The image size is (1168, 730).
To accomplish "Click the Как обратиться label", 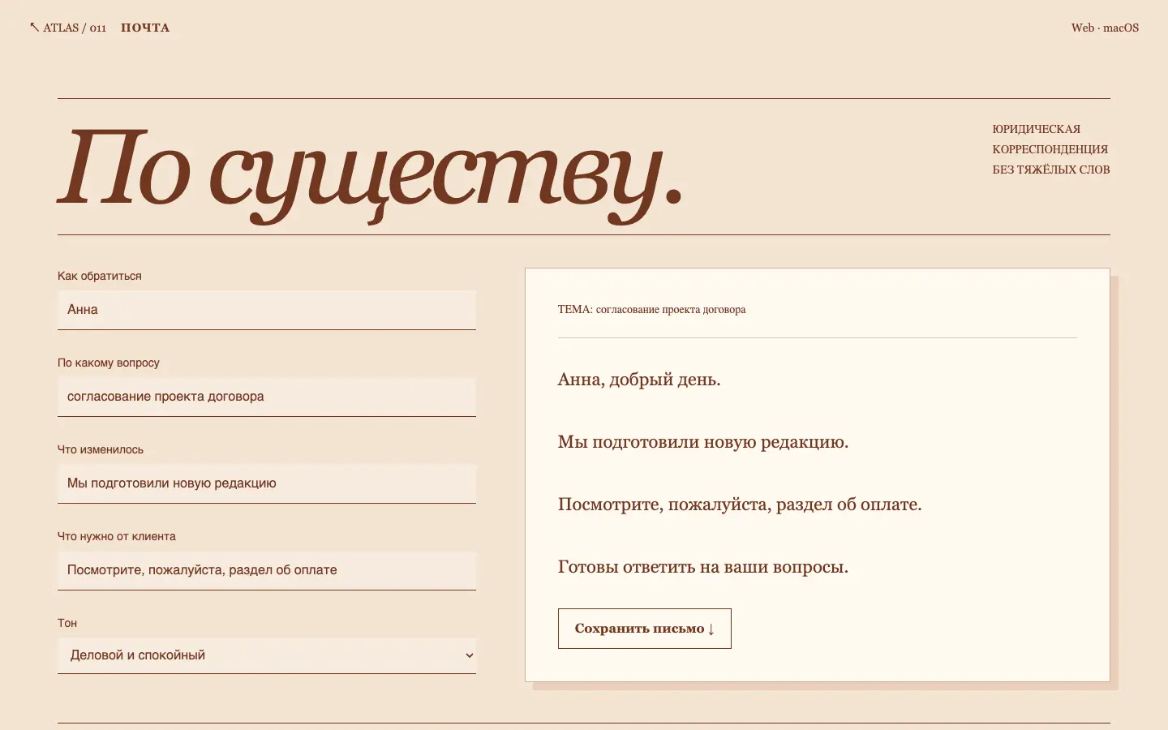I will coord(100,276).
